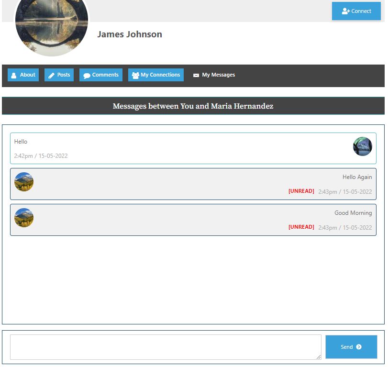The height and width of the screenshot is (367, 388).
Task: Go to the Comments tab
Action: (x=101, y=75)
